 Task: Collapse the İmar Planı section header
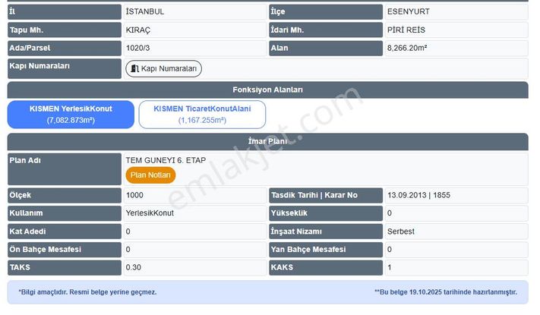click(267, 141)
